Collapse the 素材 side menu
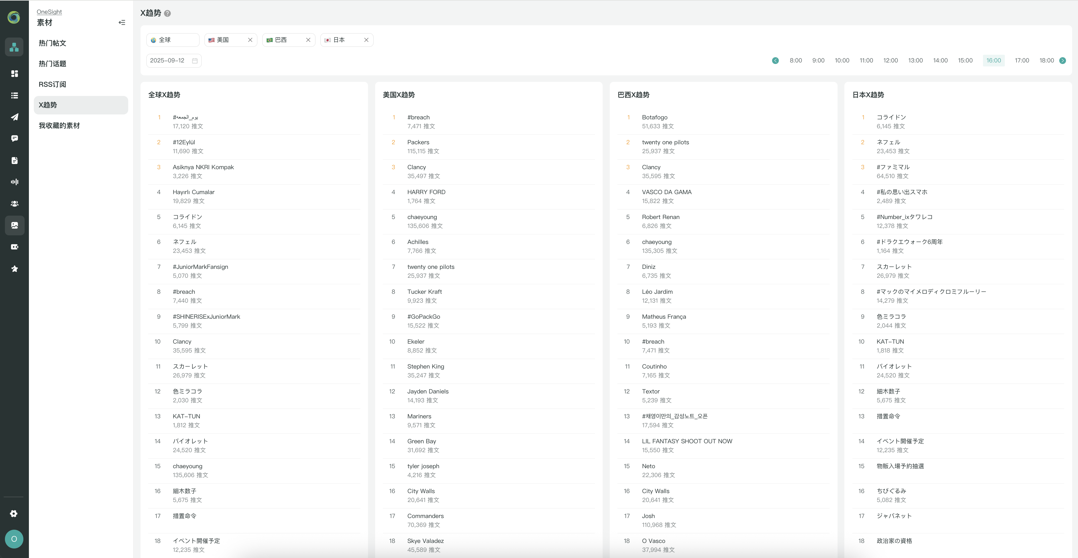The width and height of the screenshot is (1078, 558). [x=122, y=22]
